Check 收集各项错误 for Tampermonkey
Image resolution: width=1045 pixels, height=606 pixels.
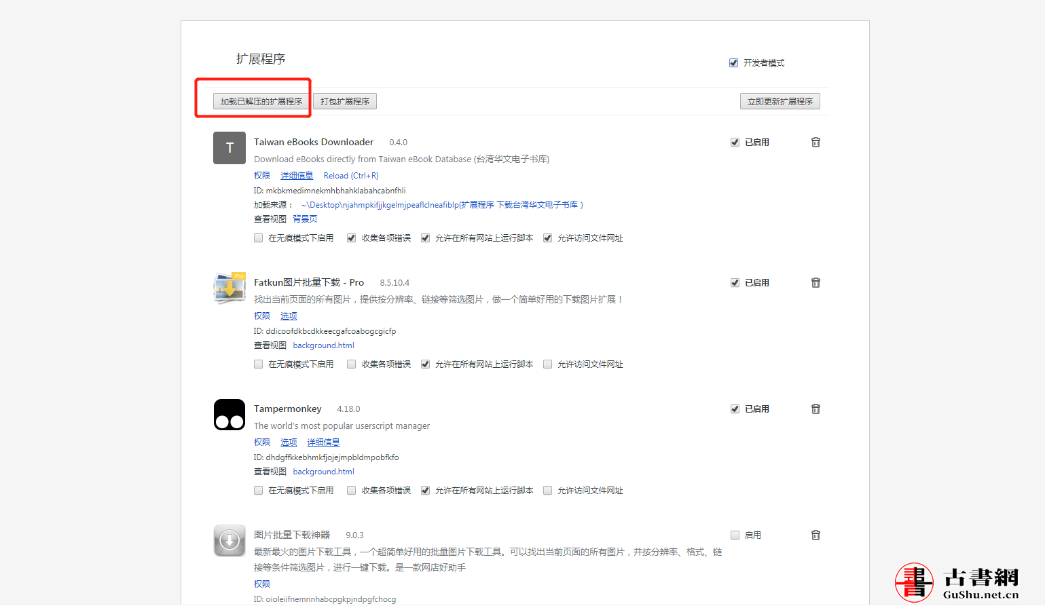351,491
